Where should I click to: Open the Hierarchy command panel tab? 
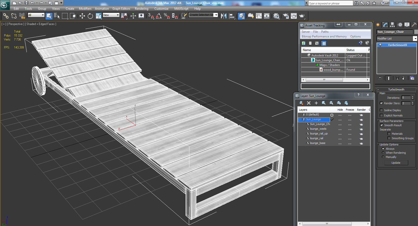[392, 25]
